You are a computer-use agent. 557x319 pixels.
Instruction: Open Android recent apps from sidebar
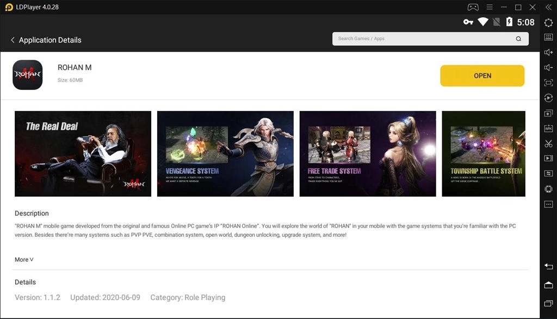(x=548, y=303)
